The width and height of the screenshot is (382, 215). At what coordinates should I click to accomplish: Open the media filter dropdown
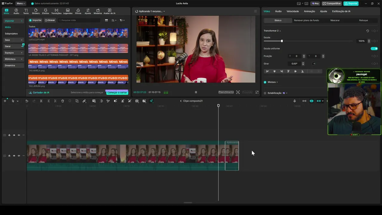pyautogui.click(x=122, y=20)
